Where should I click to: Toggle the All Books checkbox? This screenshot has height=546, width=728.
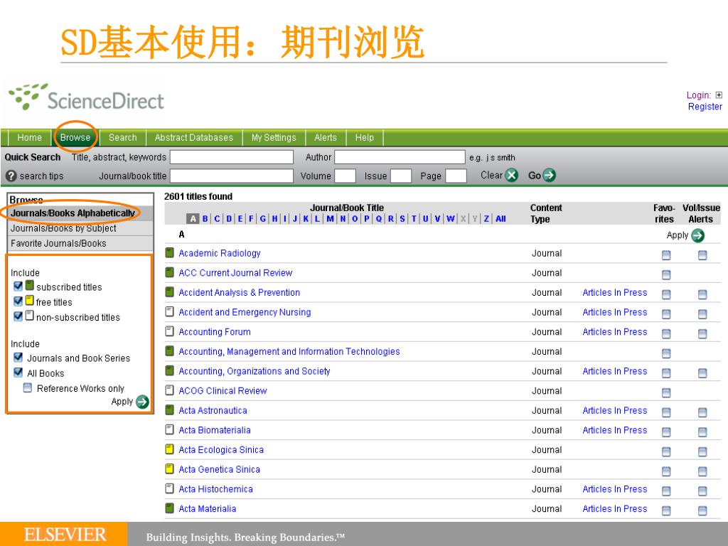pos(18,373)
